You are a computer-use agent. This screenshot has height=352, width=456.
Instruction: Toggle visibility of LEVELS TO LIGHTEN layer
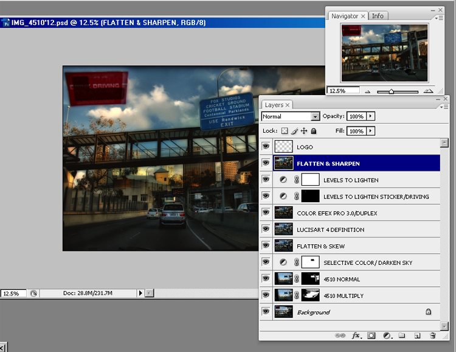click(x=266, y=179)
